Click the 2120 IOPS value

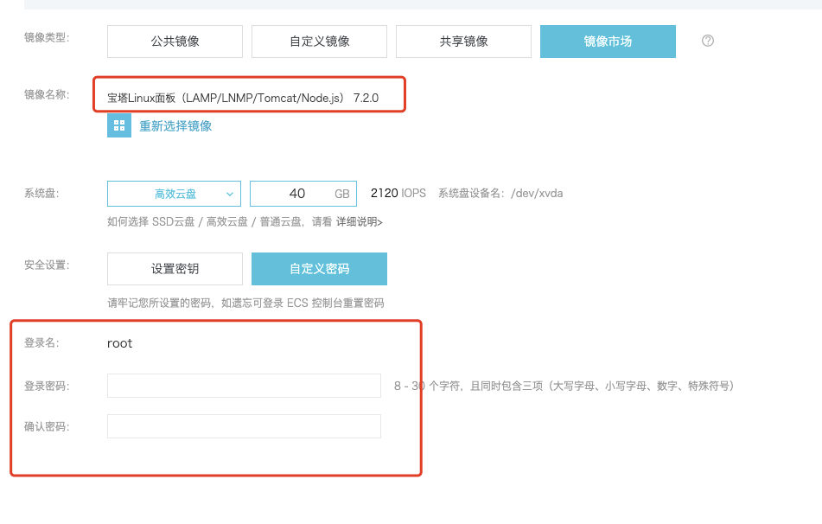tap(398, 193)
